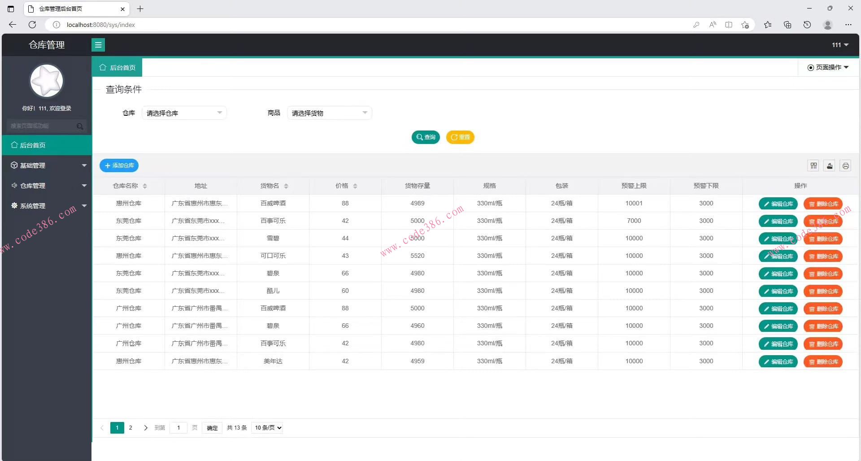Expand the 仓库管理 sidebar menu
The width and height of the screenshot is (861, 461).
point(47,186)
